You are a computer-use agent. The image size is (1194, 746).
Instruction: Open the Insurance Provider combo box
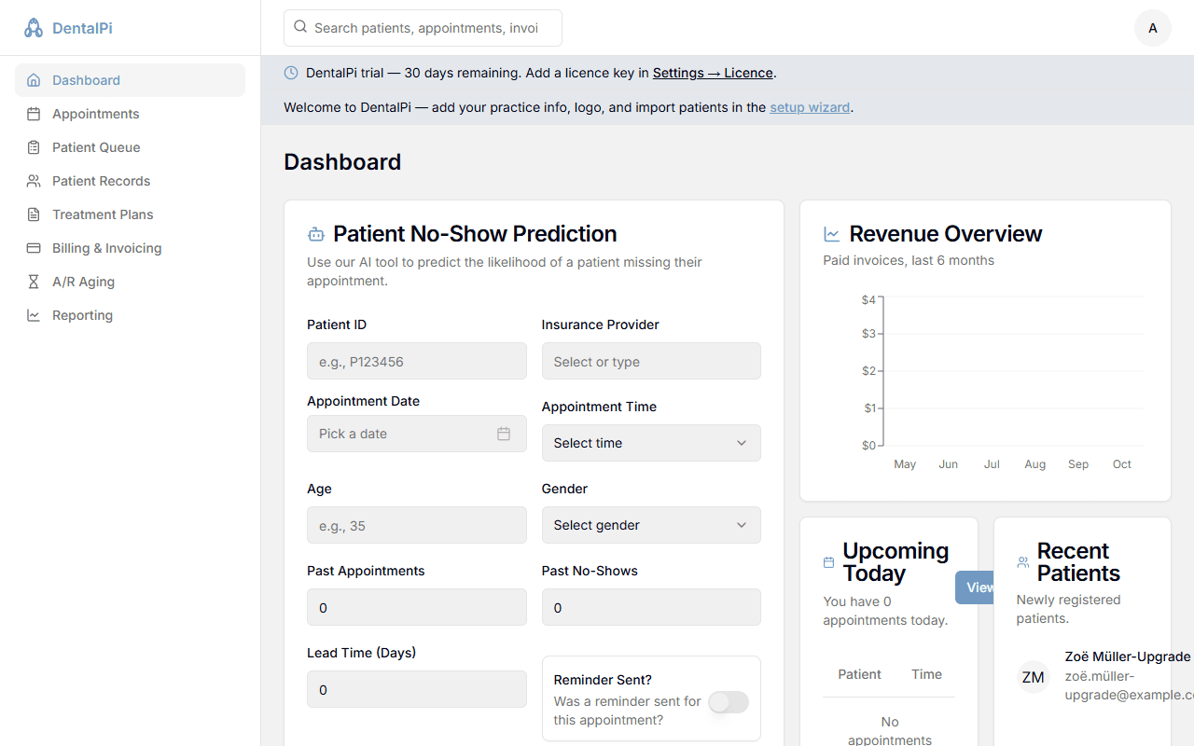click(x=651, y=361)
